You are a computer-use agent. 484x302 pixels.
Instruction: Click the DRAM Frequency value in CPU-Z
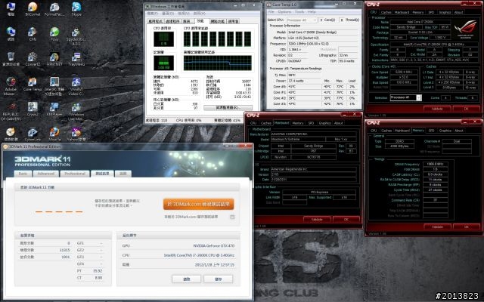(x=435, y=165)
